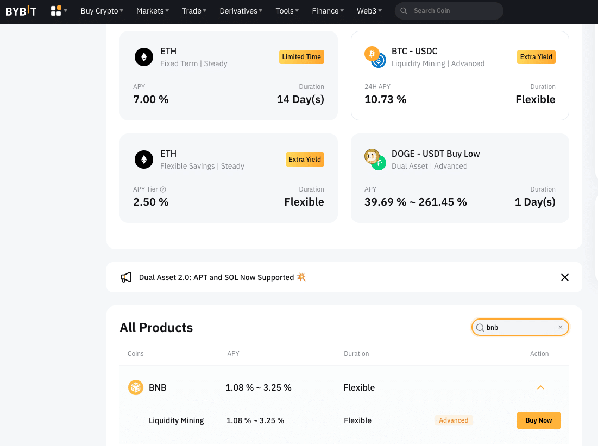Open the BTC - USDC Liquidity Mining card
This screenshot has width=598, height=446.
pos(460,76)
